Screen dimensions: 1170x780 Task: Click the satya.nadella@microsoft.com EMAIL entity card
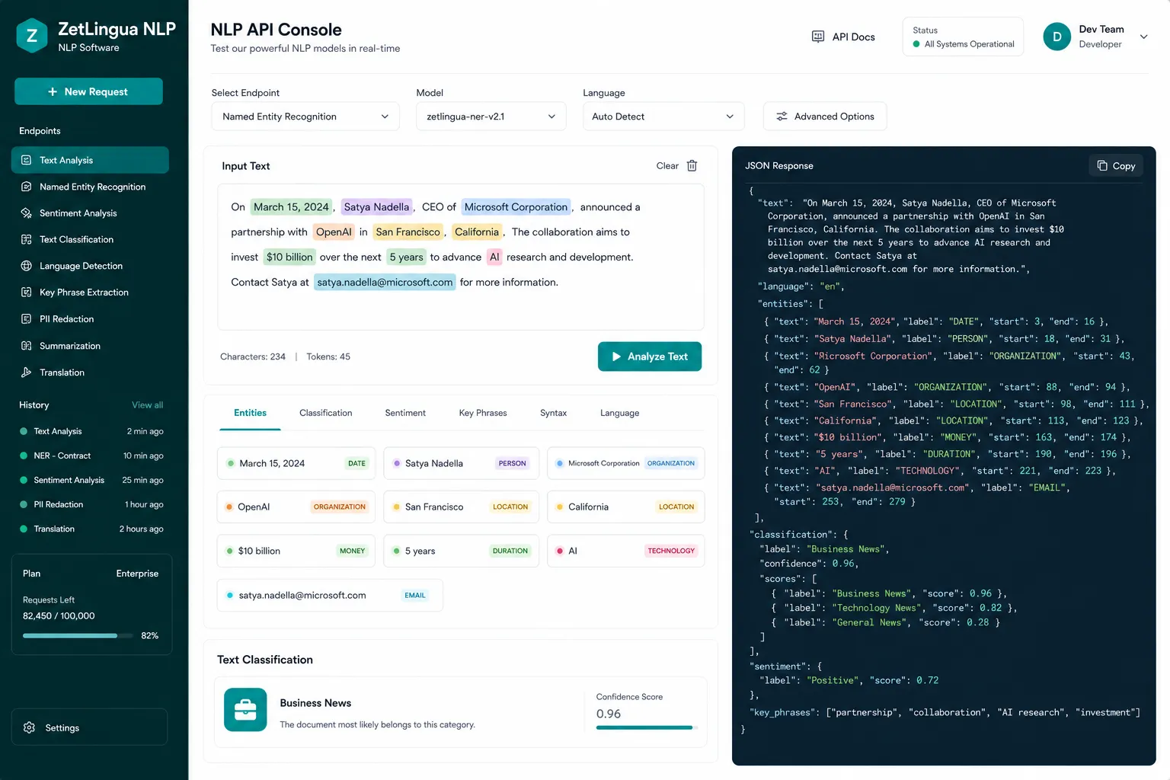[330, 595]
